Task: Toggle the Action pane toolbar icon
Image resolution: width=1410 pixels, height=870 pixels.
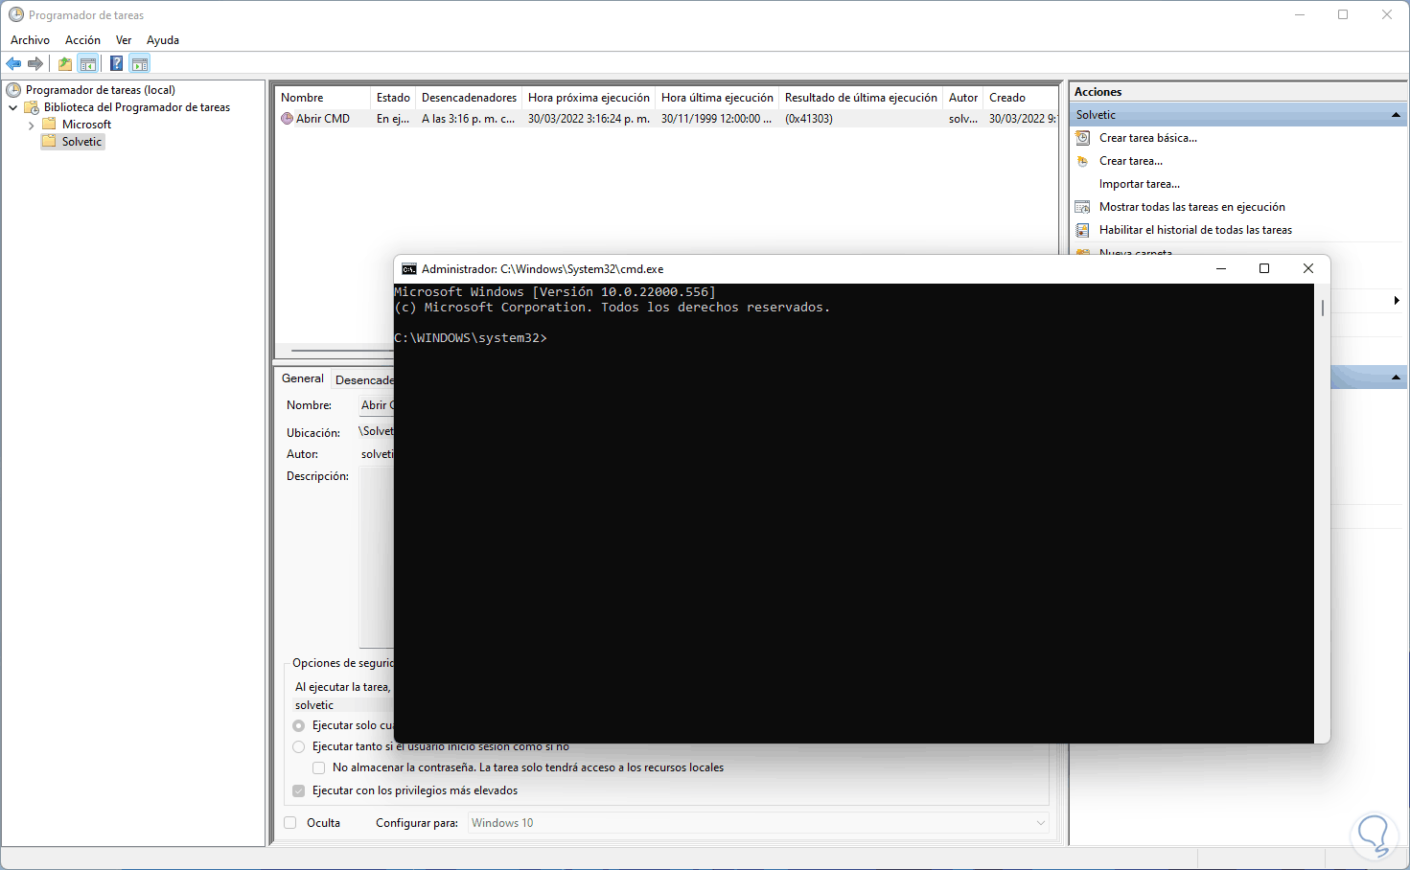Action: click(x=140, y=64)
